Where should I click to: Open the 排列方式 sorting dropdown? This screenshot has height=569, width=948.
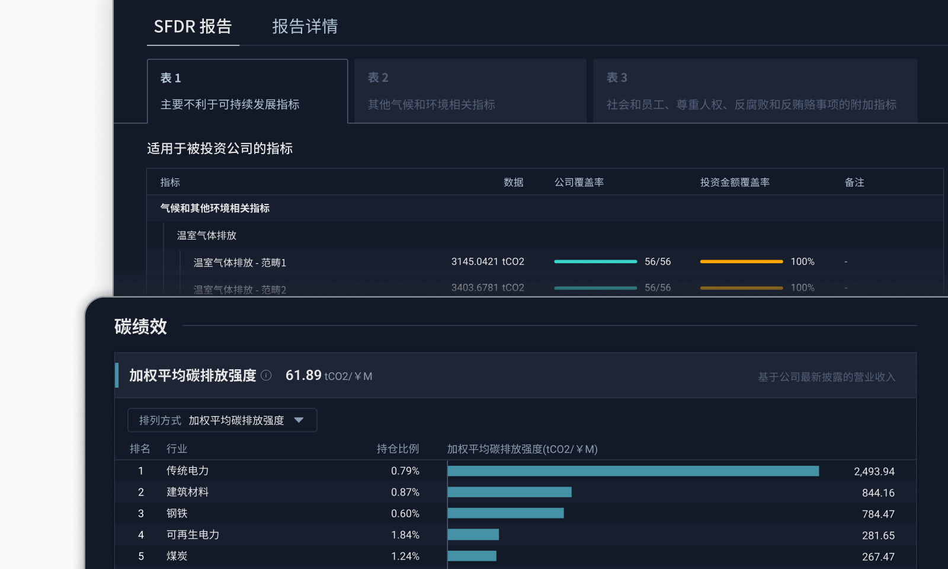click(x=222, y=420)
